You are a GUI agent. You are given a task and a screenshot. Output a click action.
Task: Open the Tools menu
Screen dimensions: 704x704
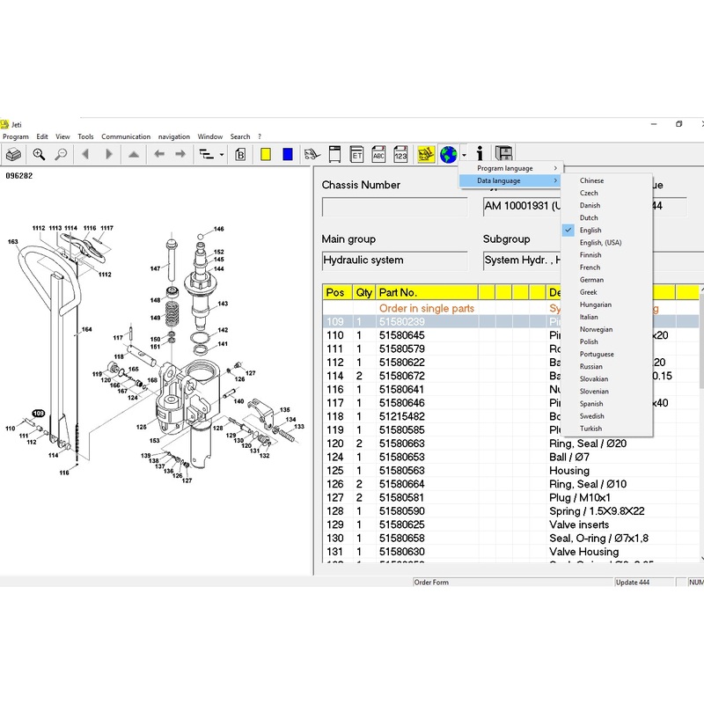coord(85,136)
